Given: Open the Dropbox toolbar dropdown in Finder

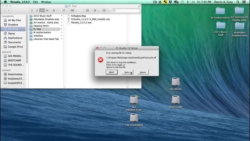Looking at the screenshot, I should [x=105, y=11].
